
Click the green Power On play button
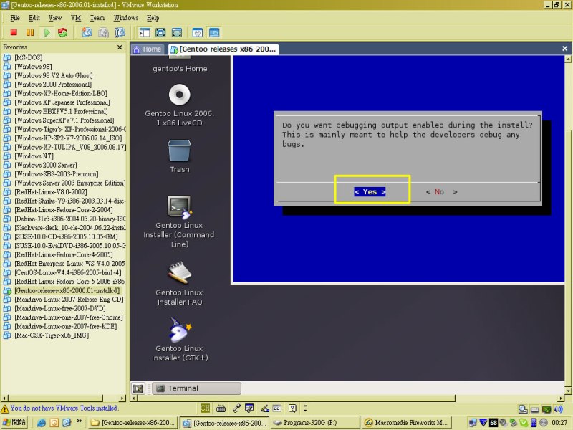[x=47, y=32]
